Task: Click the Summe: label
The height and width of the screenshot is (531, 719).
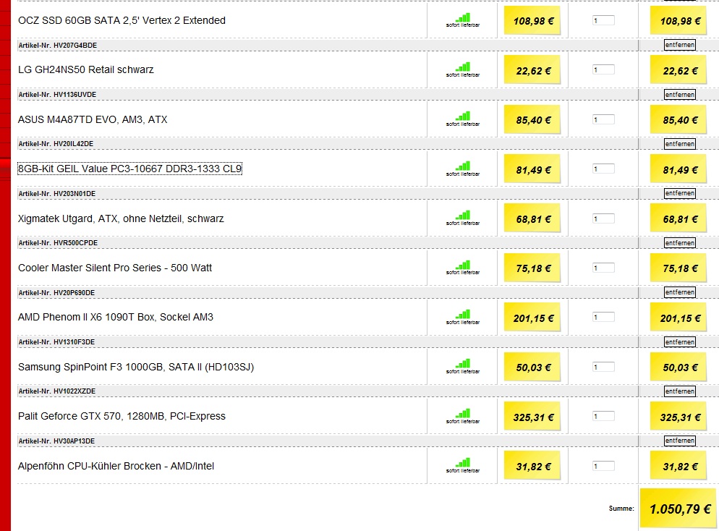Action: tap(621, 508)
